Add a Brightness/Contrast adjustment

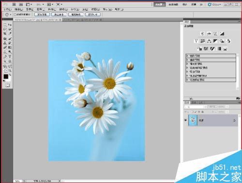click(203, 33)
